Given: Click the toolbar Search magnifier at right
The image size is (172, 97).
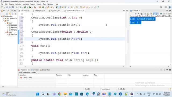Looking at the screenshot, I should click(x=161, y=7).
